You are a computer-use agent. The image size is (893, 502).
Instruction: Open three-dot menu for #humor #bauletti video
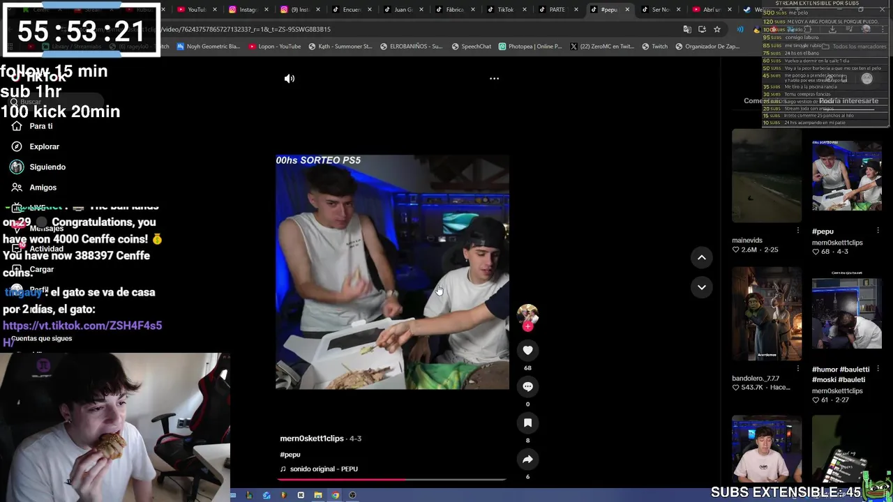click(878, 368)
